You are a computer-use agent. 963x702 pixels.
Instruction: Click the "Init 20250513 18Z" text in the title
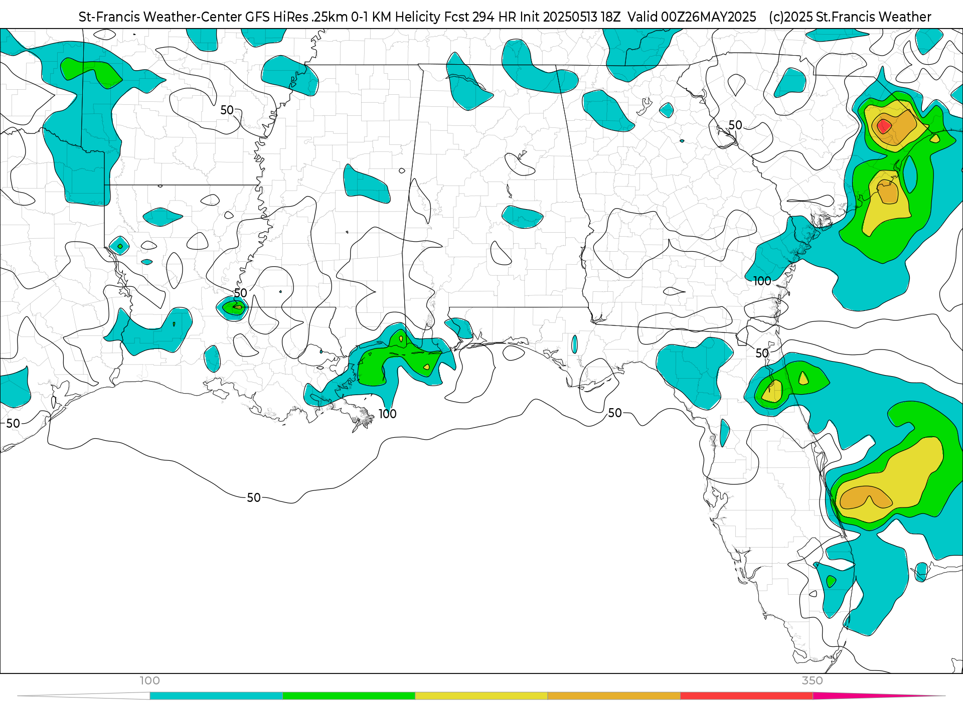point(570,17)
